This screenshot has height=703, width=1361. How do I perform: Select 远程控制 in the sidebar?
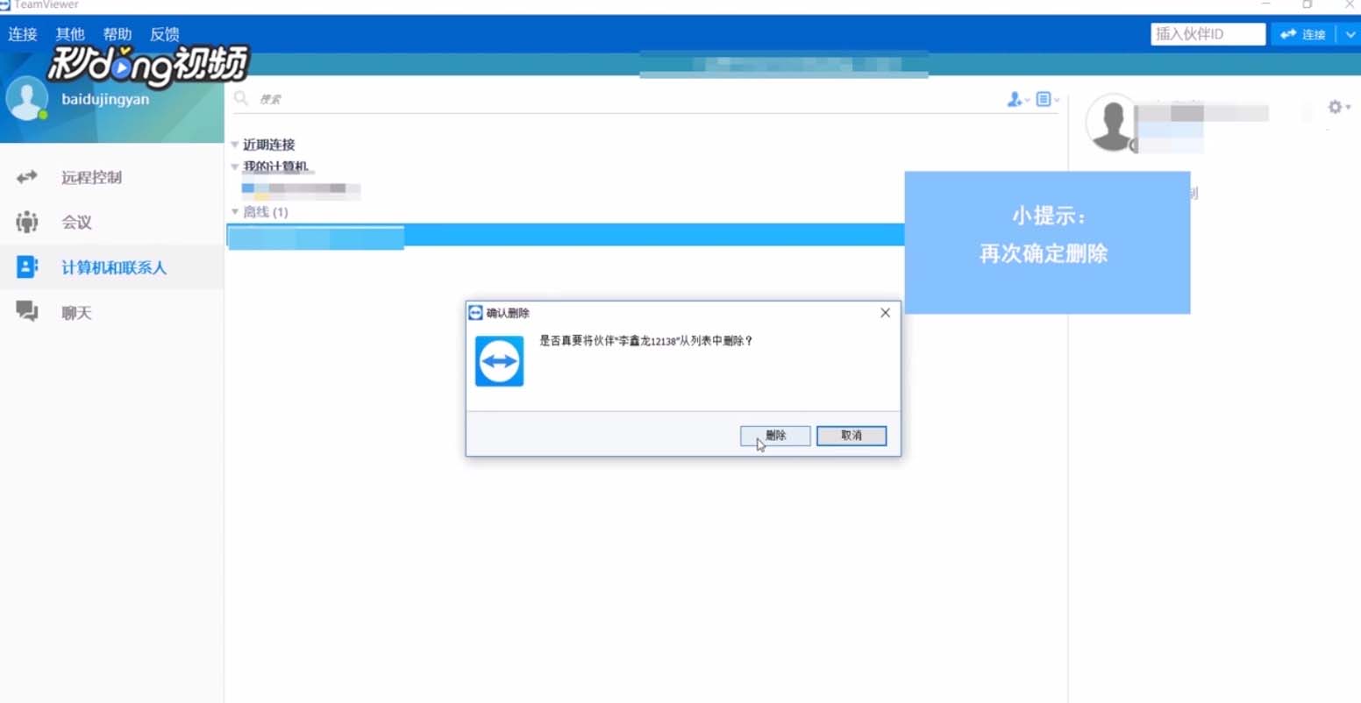(x=112, y=177)
